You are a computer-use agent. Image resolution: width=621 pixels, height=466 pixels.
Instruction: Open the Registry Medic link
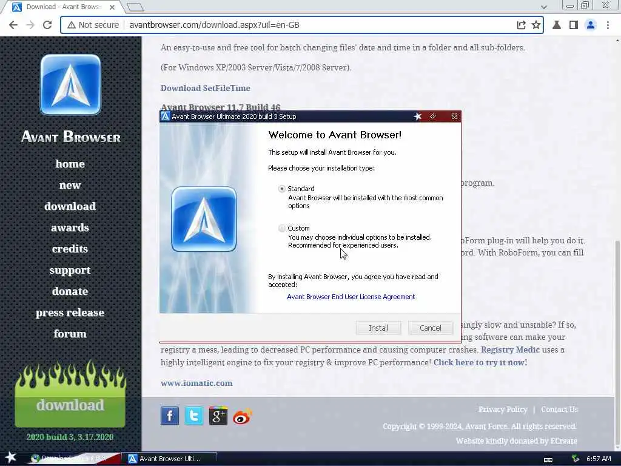click(x=510, y=349)
